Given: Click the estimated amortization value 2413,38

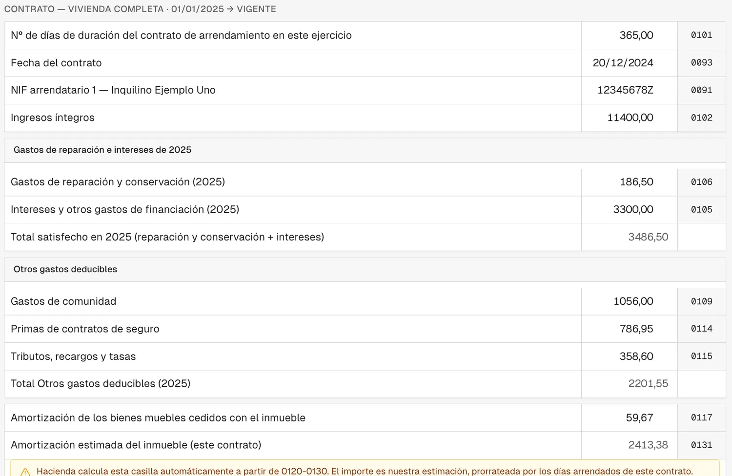Looking at the screenshot, I should click(648, 445).
